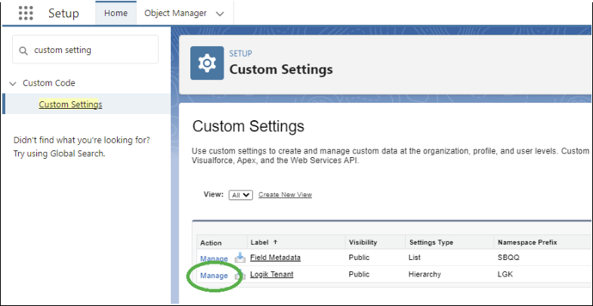Click the Namespace Prefix column header
Viewport: 593px width, 306px height.
[527, 242]
